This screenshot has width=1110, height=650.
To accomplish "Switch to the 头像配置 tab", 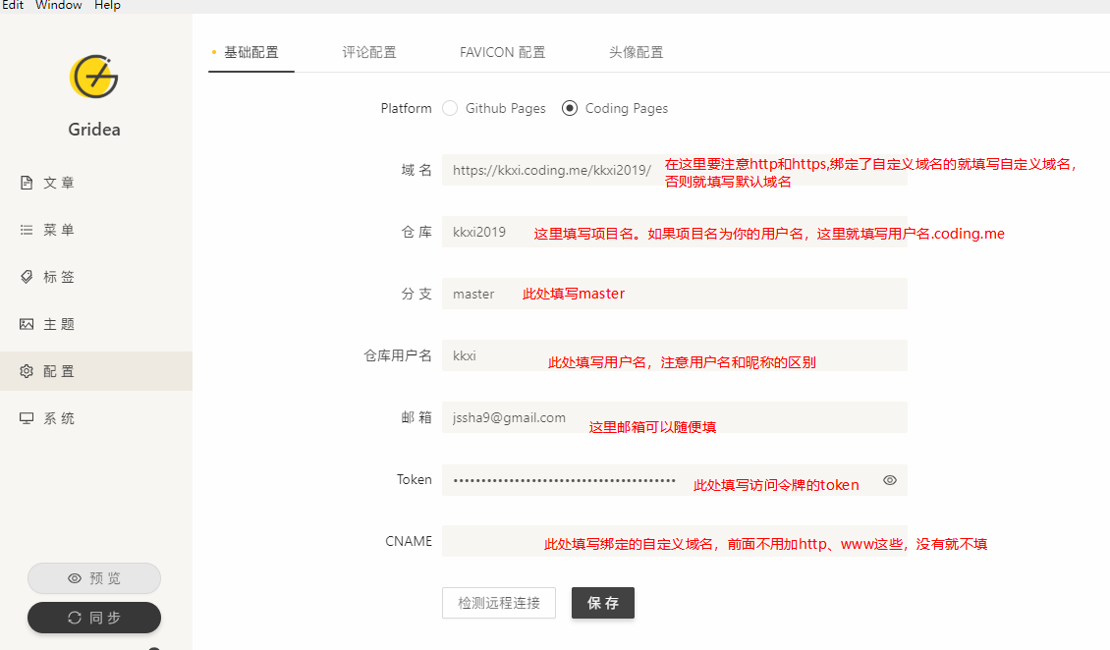I will (x=636, y=52).
